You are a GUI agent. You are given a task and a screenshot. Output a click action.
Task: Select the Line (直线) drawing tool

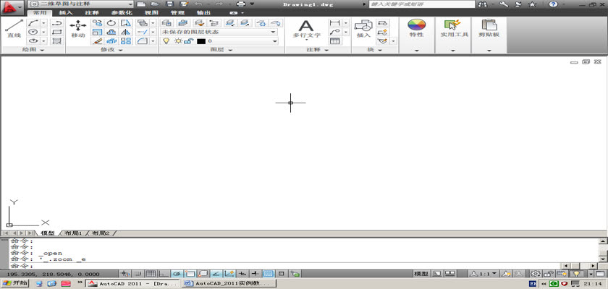click(x=14, y=28)
